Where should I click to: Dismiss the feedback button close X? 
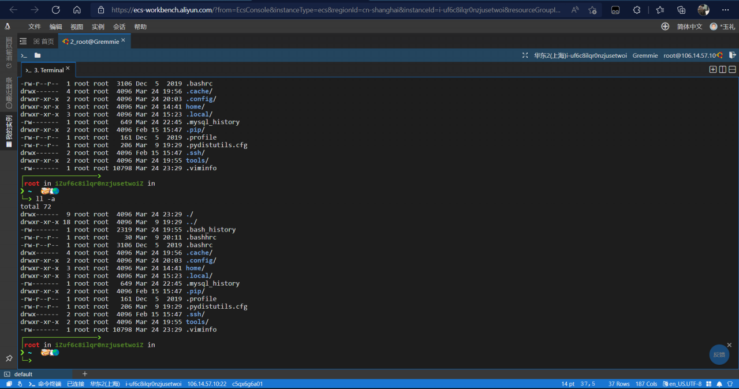(729, 345)
